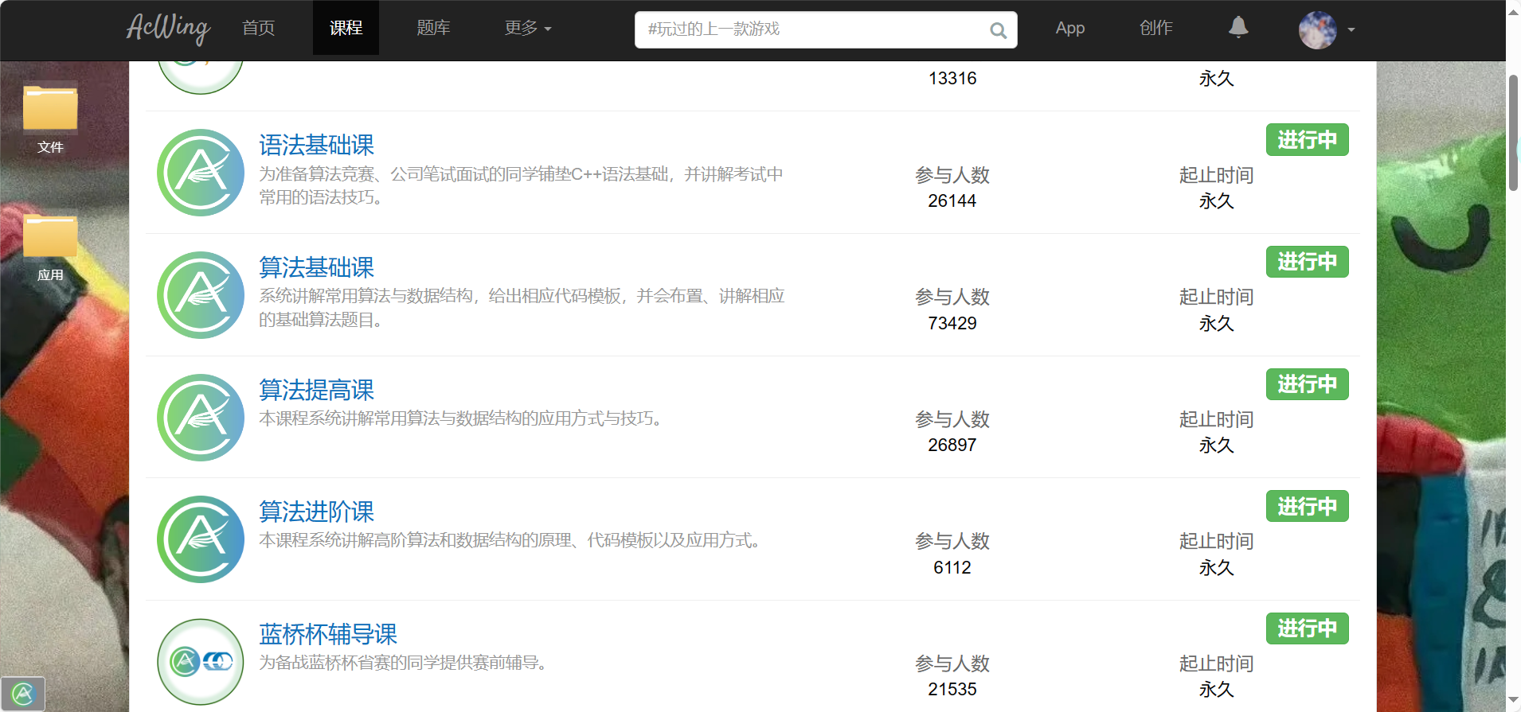Select participant count 13316
This screenshot has height=712, width=1521.
click(952, 78)
